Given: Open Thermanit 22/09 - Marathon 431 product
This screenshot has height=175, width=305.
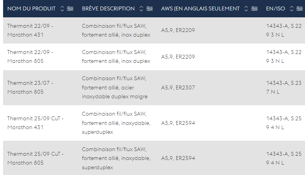Looking at the screenshot, I should (30, 30).
